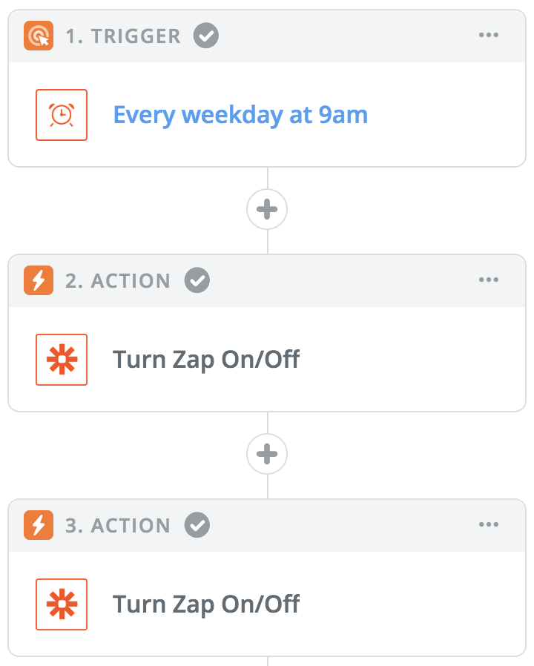Click the orange trigger target icon
Viewport: 534px width, 666px height.
39,36
